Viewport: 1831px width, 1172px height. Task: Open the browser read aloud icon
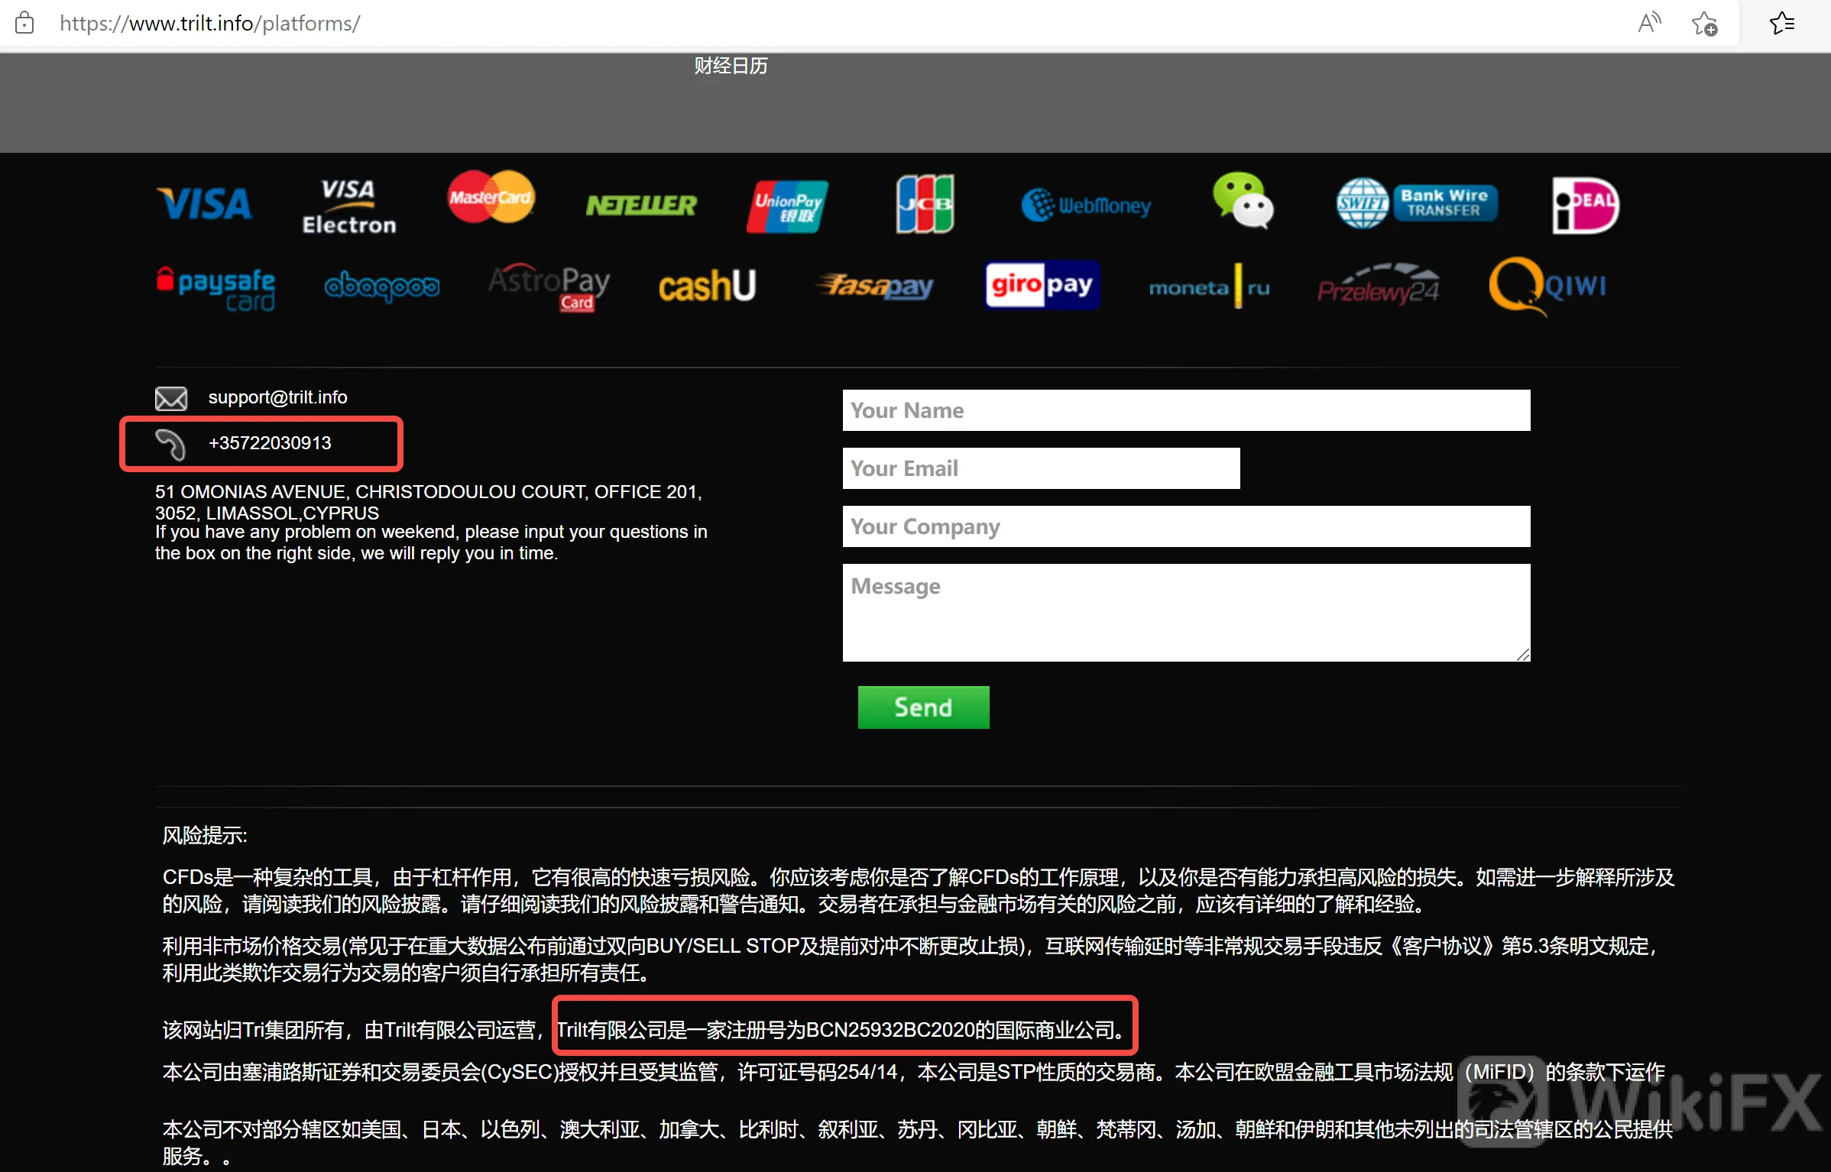coord(1649,23)
